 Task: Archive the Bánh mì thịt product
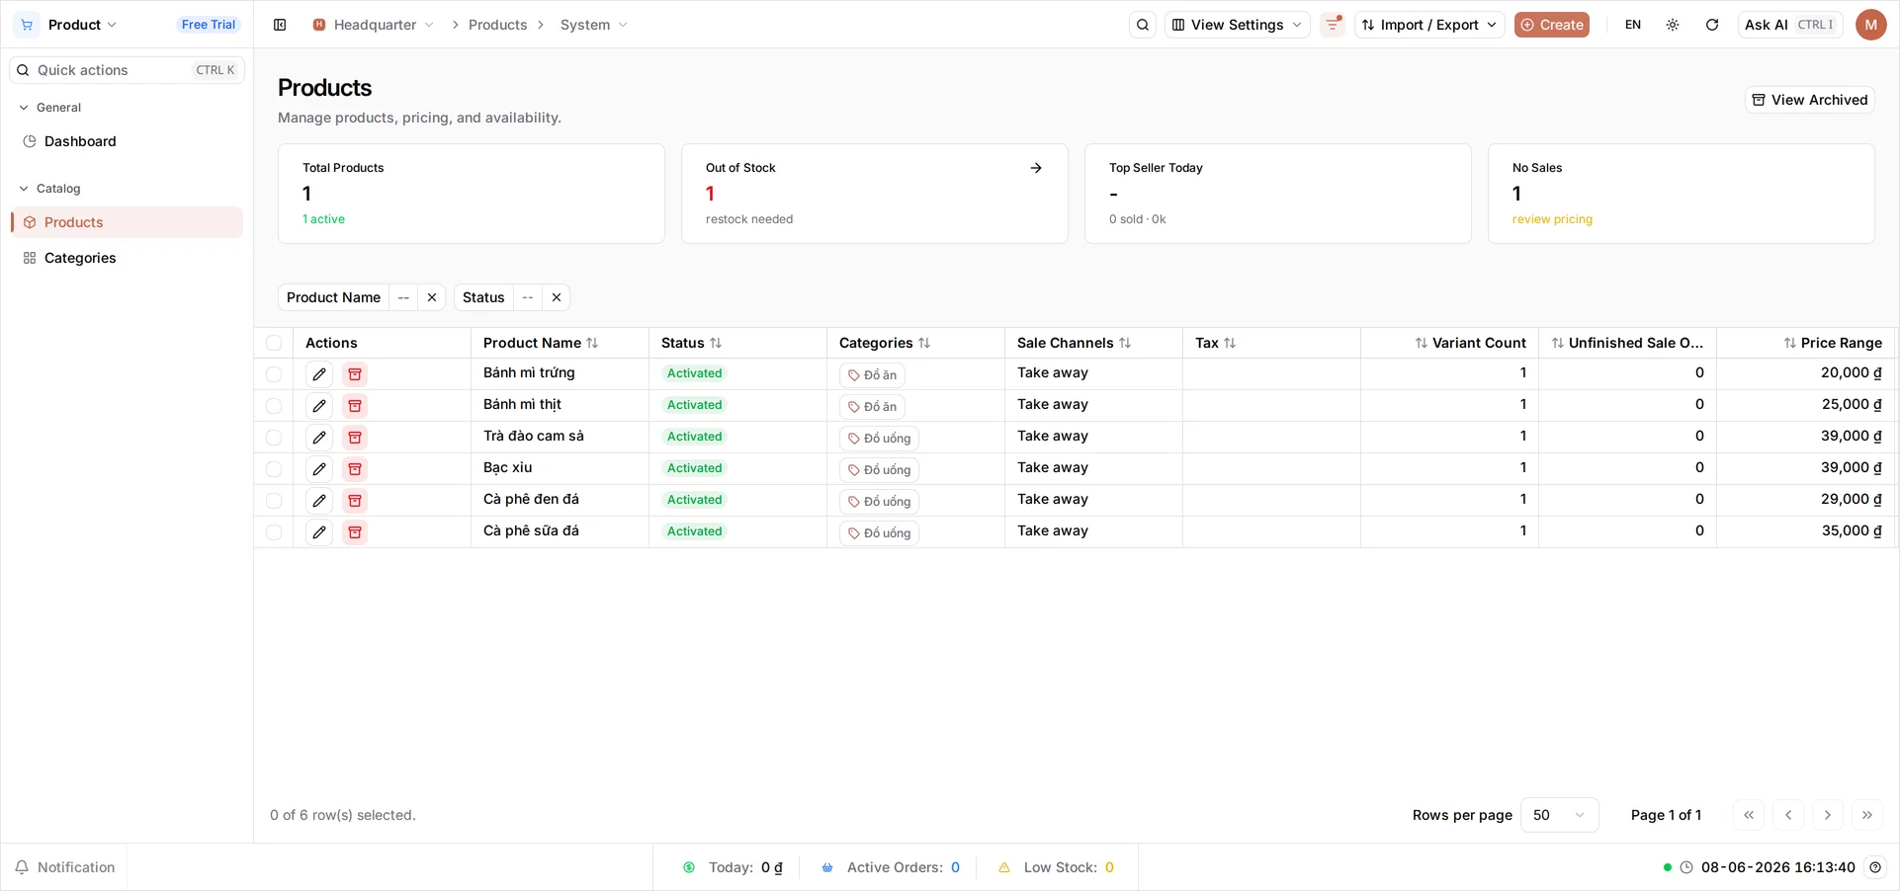[355, 406]
